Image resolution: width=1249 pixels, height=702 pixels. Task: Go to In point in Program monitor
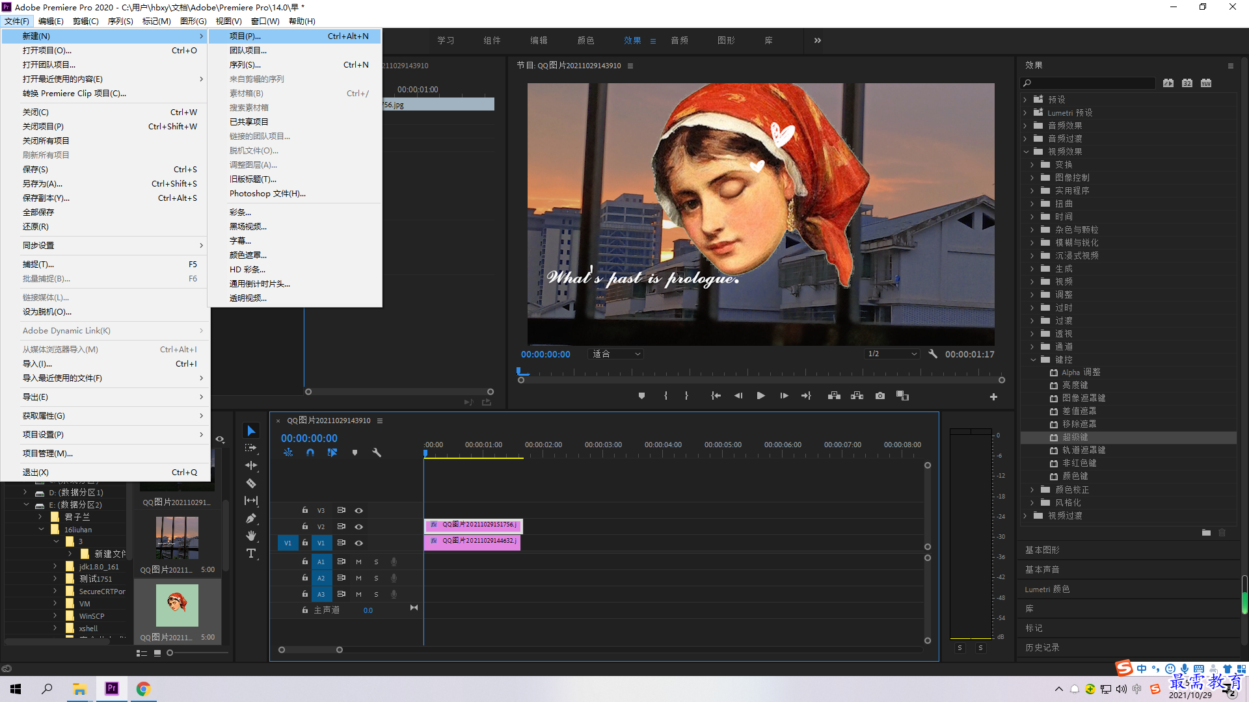tap(716, 396)
